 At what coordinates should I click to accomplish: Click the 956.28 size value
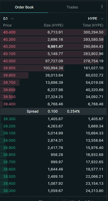pyautogui.click(x=57, y=155)
